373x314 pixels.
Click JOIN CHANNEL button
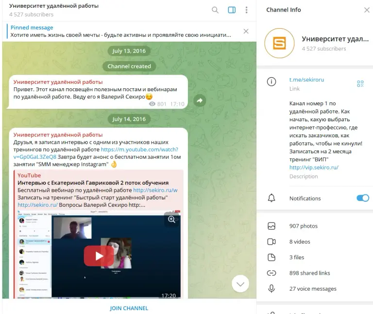pos(129,308)
